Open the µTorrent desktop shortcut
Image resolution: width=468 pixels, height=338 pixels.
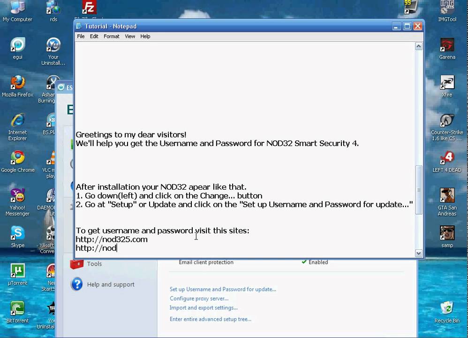pos(18,274)
